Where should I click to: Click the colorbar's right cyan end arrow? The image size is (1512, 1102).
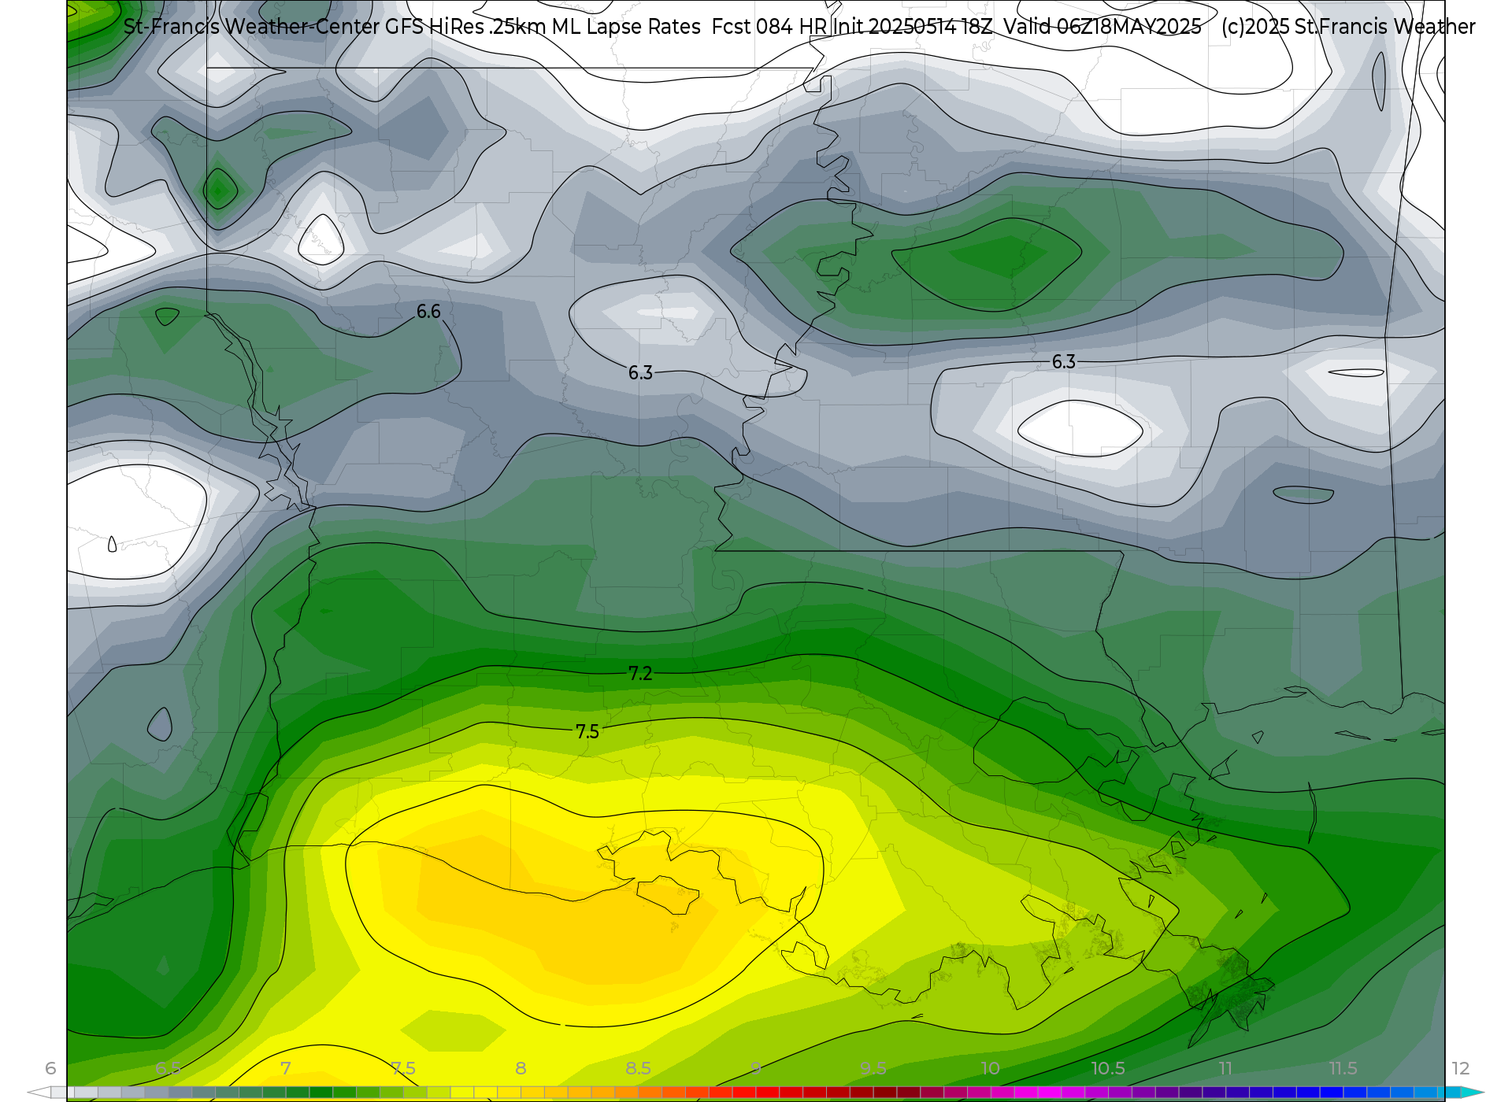pos(1473,1093)
